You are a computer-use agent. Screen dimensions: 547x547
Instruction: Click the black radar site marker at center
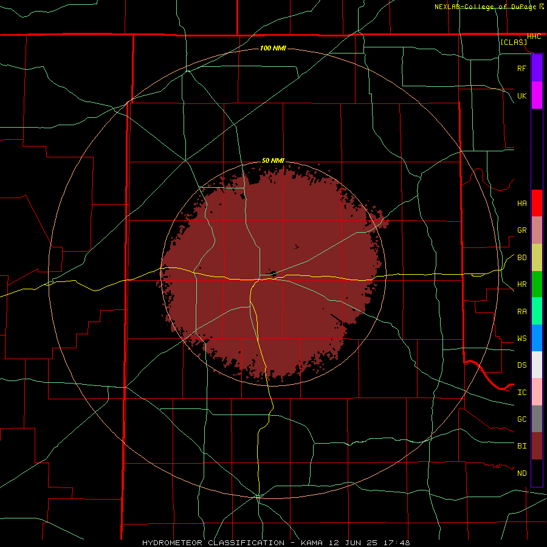coord(273,273)
